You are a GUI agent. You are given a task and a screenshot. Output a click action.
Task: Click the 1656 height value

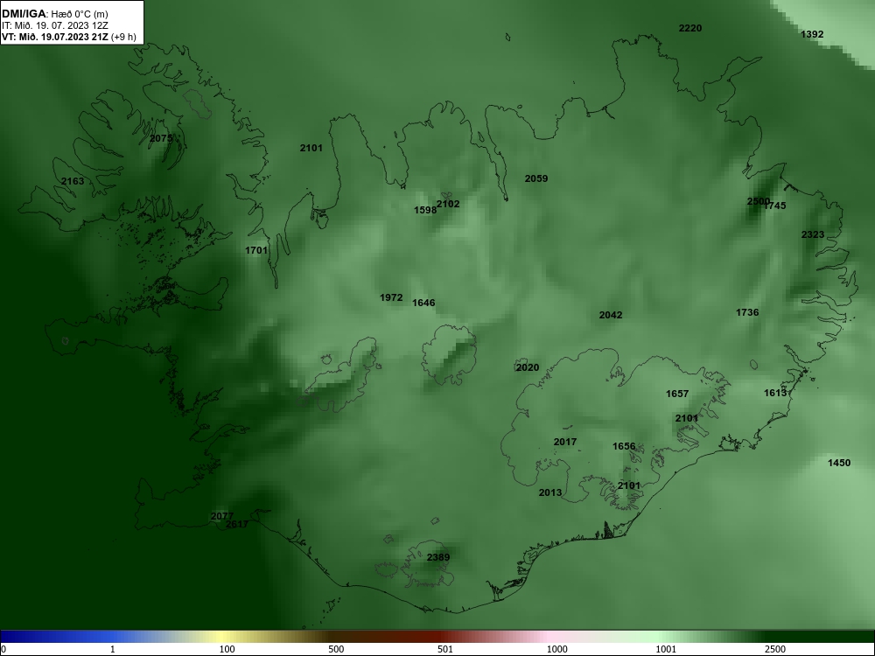click(x=624, y=446)
